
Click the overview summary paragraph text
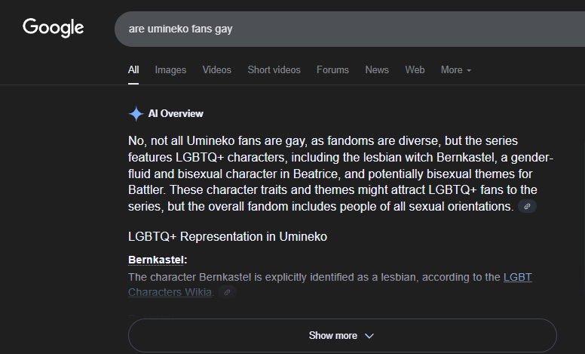point(340,174)
